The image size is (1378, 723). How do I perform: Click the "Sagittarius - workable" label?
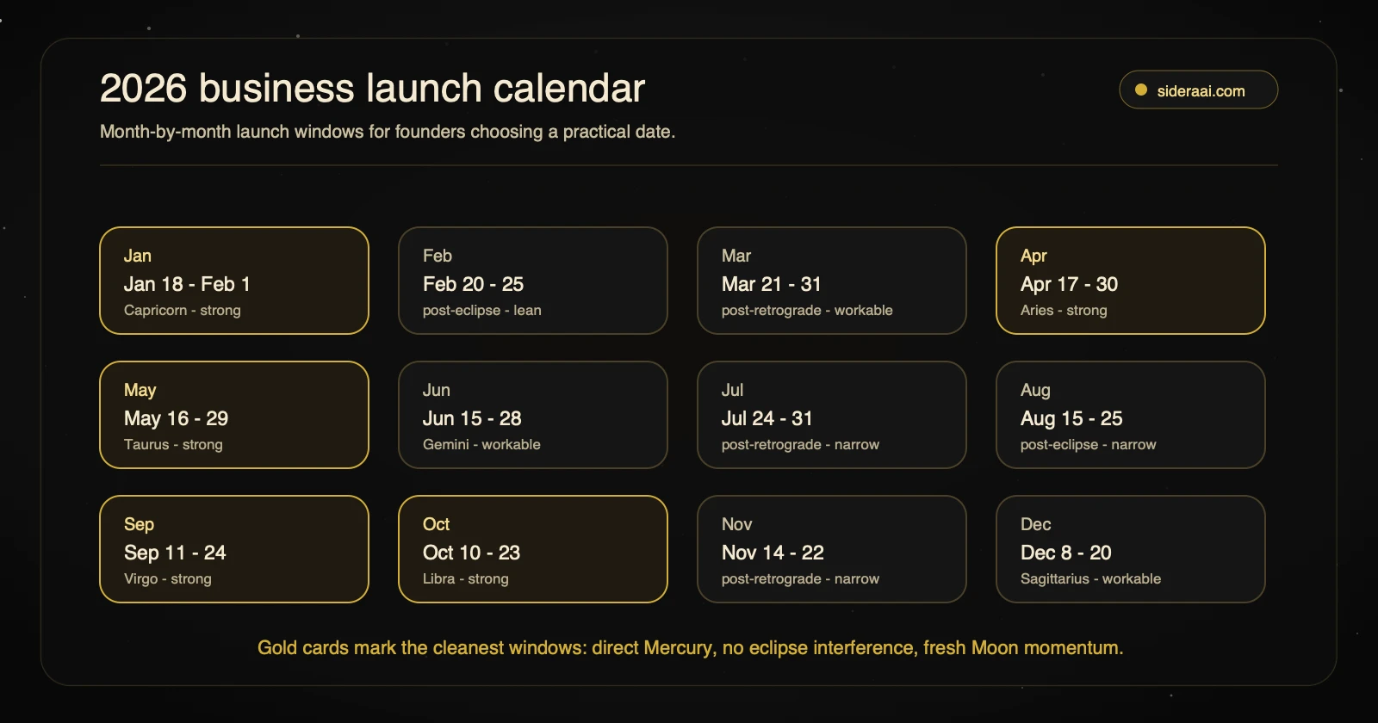coord(1090,578)
